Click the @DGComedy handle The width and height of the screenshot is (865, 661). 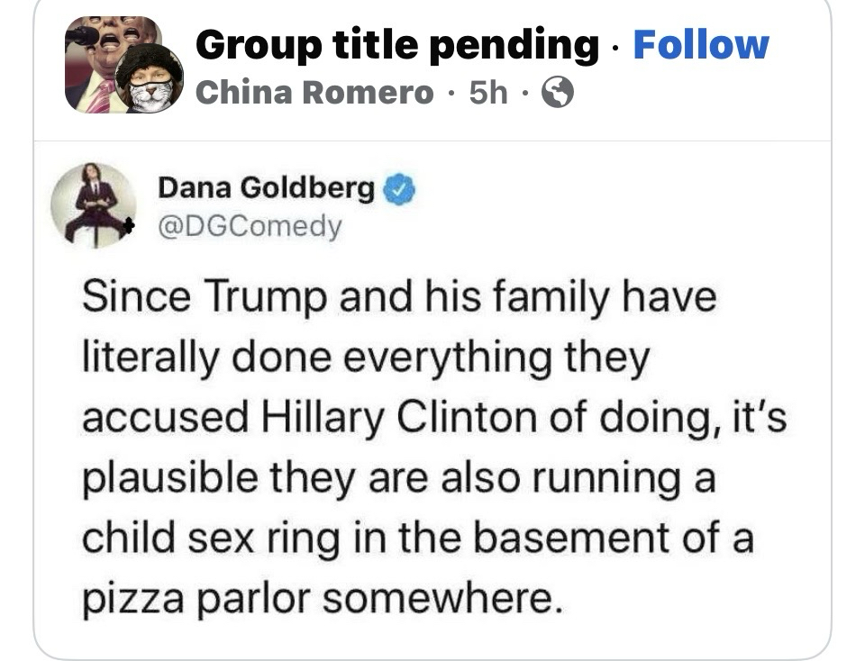pos(250,226)
